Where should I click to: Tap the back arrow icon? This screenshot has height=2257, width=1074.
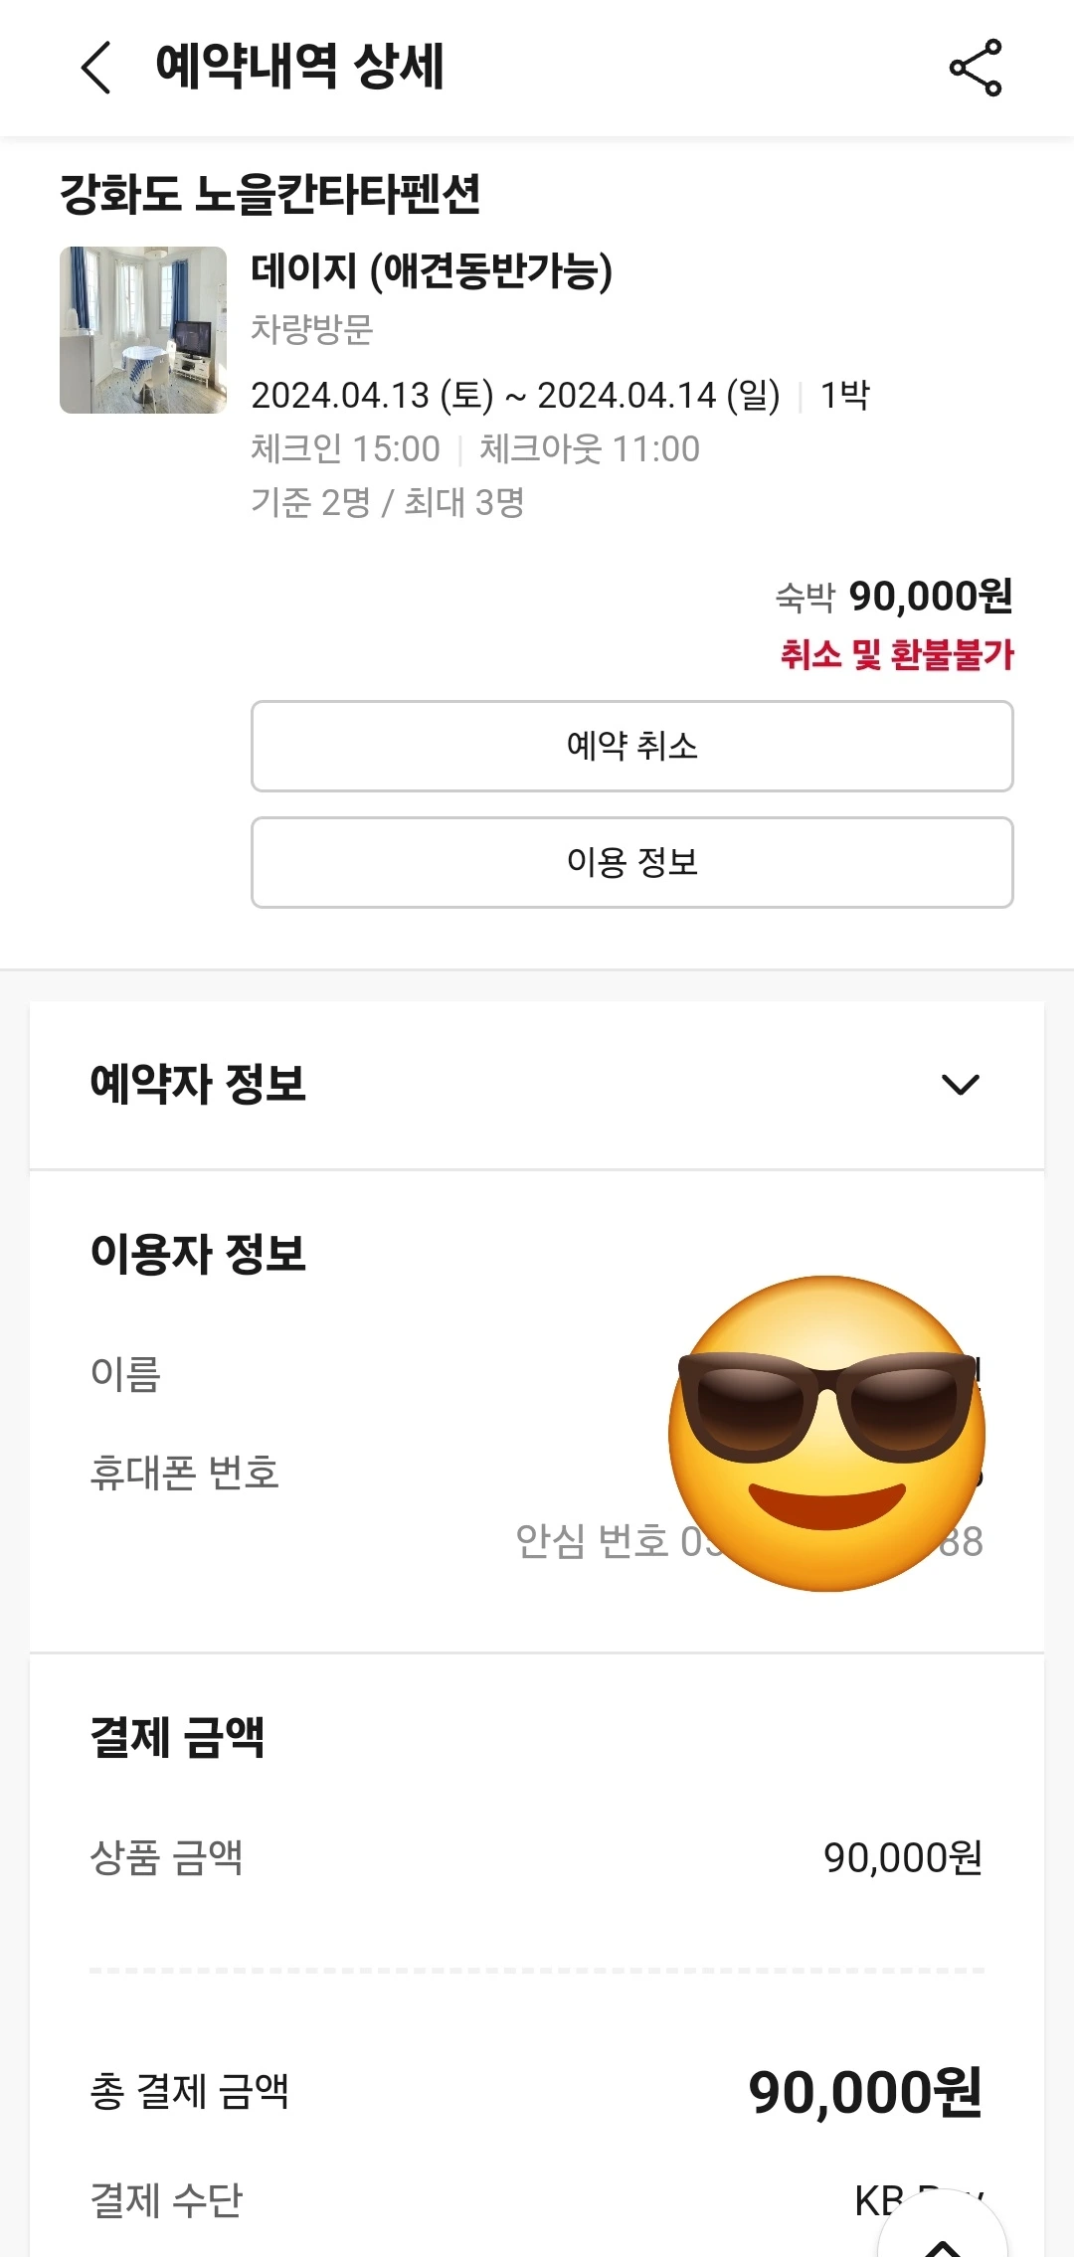coord(96,68)
